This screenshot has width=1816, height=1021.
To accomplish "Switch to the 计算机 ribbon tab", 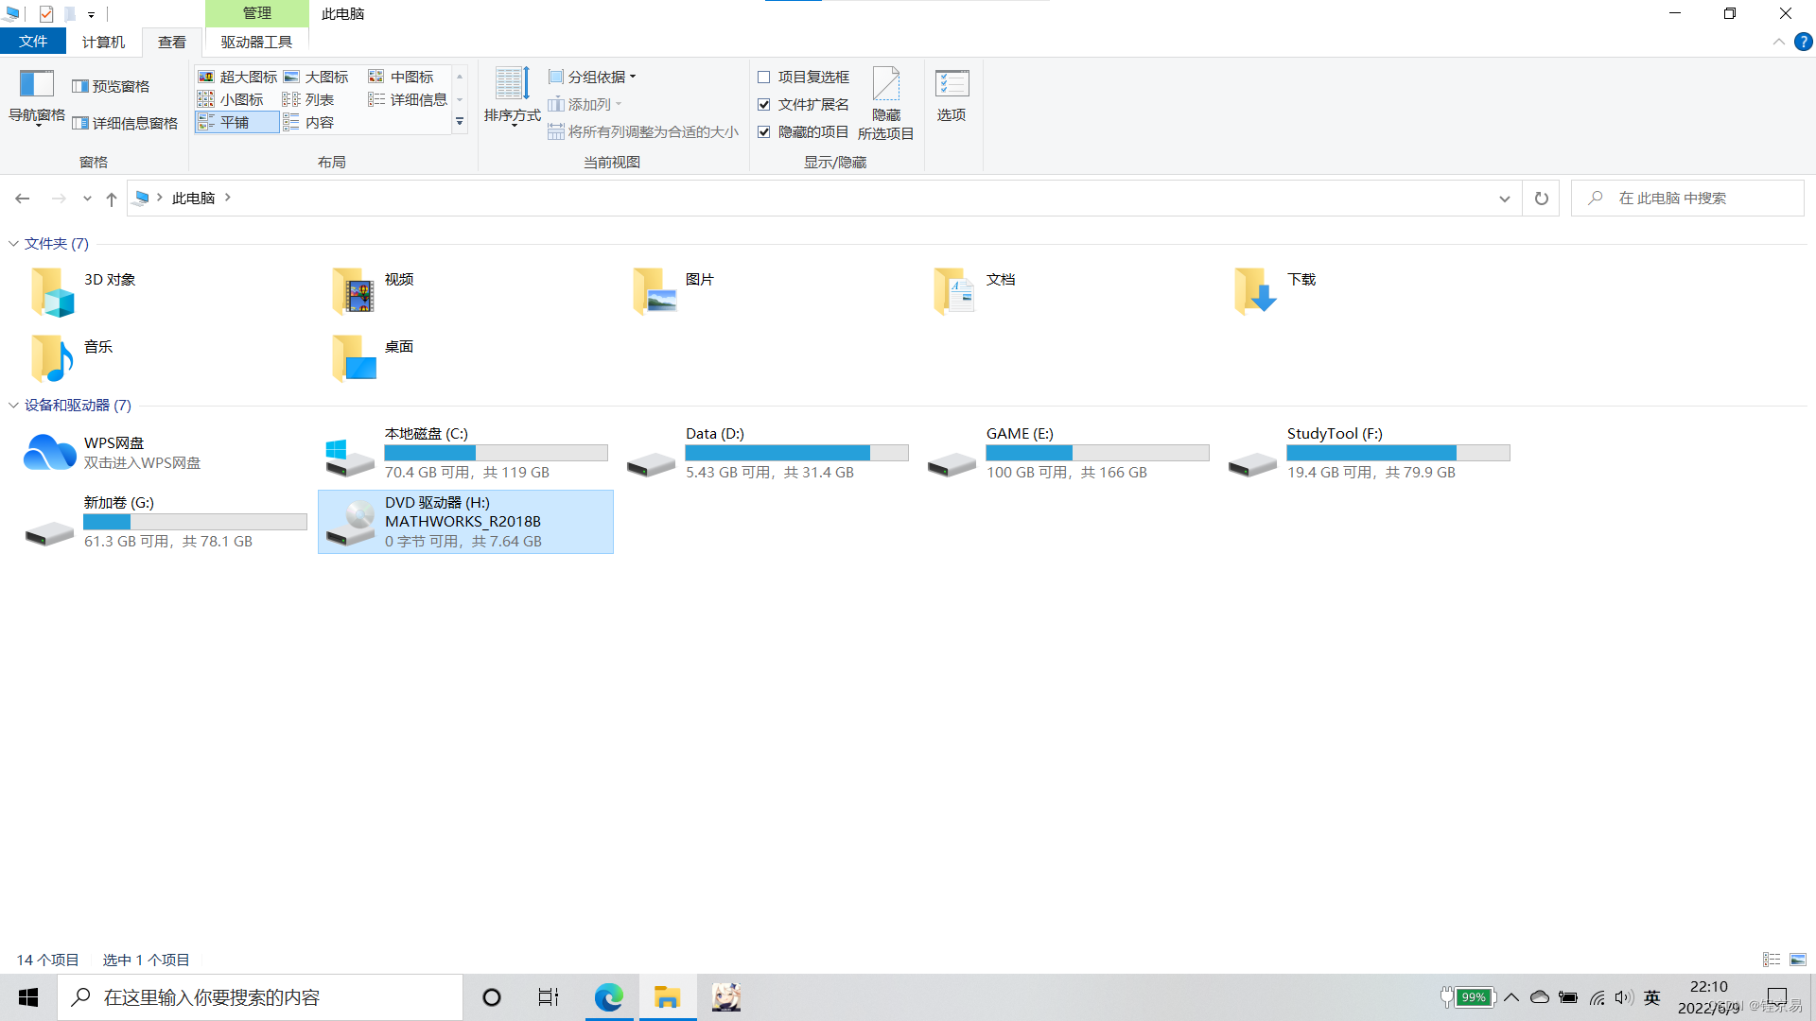I will click(103, 42).
